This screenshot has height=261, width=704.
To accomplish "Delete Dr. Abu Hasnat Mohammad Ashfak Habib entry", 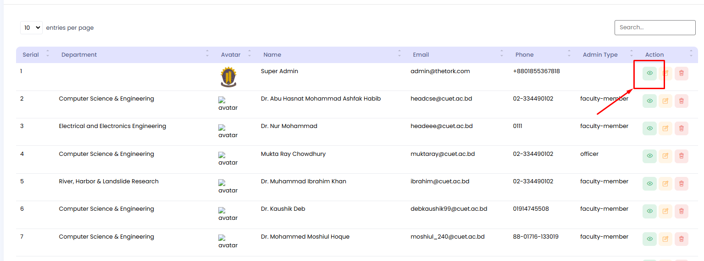I will [681, 101].
